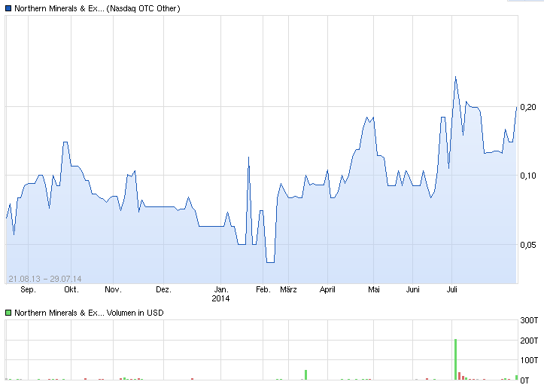Click the chart title 'Northern Minerals & Ex... (Nasdaq OTC Other)'
The image size is (544, 388).
click(97, 9)
